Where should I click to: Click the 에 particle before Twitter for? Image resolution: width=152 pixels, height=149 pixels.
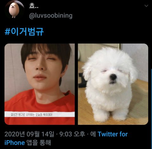coord(93,134)
